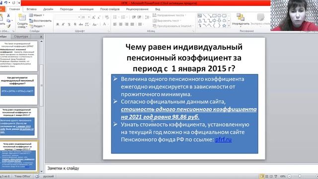
Task: Click the decrease font size icon
Action: coord(99,17)
